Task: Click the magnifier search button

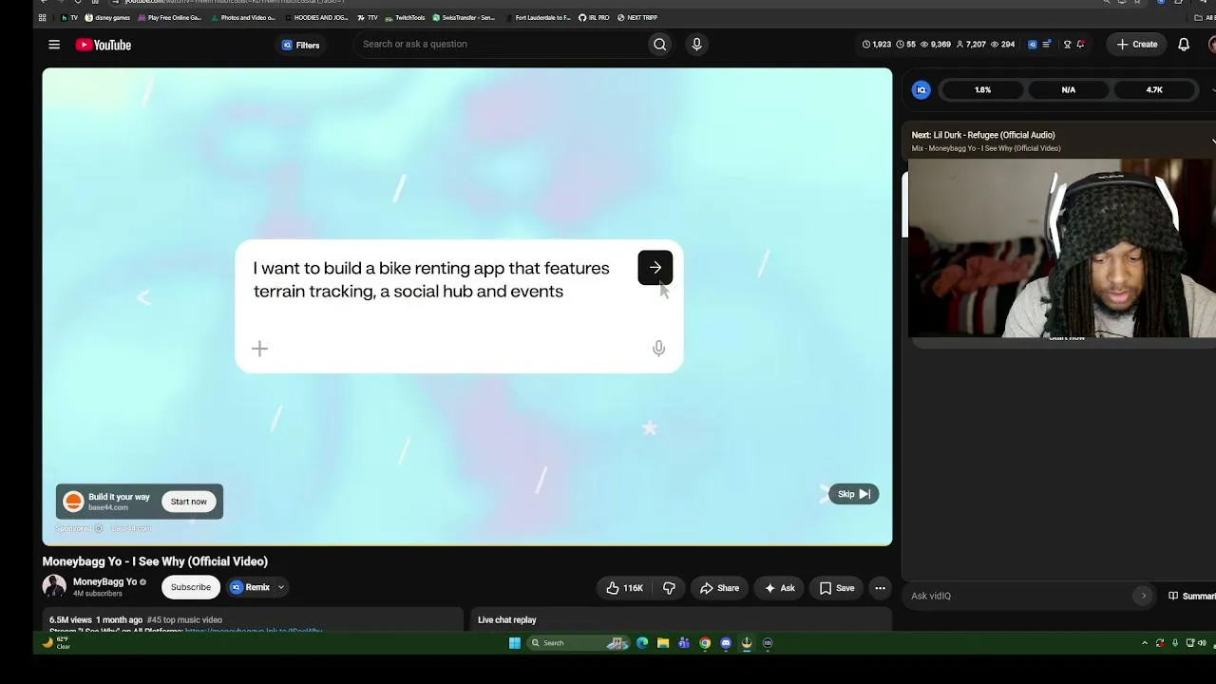Action: 659,44
